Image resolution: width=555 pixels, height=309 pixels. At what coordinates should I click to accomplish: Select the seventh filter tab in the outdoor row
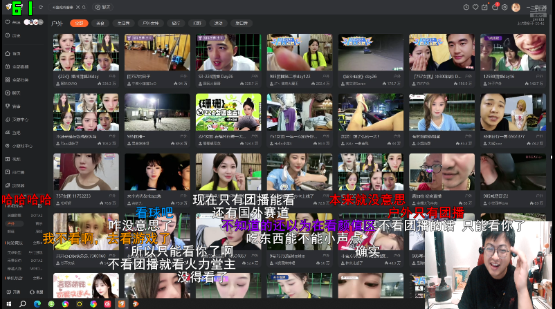coord(219,23)
